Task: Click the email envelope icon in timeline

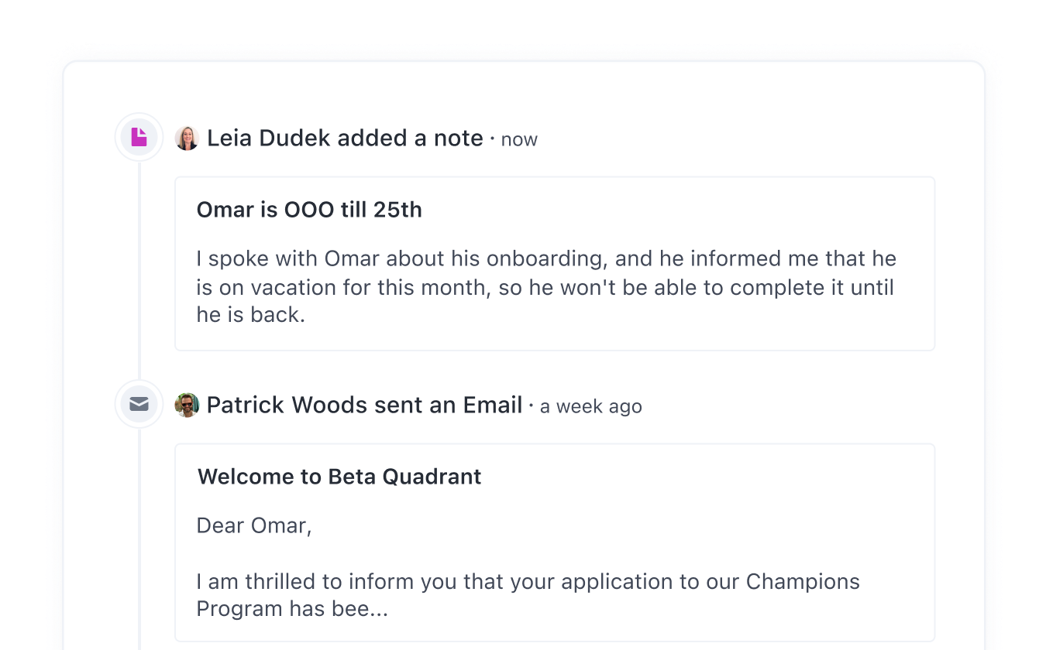Action: tap(139, 404)
